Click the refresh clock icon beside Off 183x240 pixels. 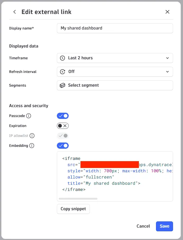62,72
